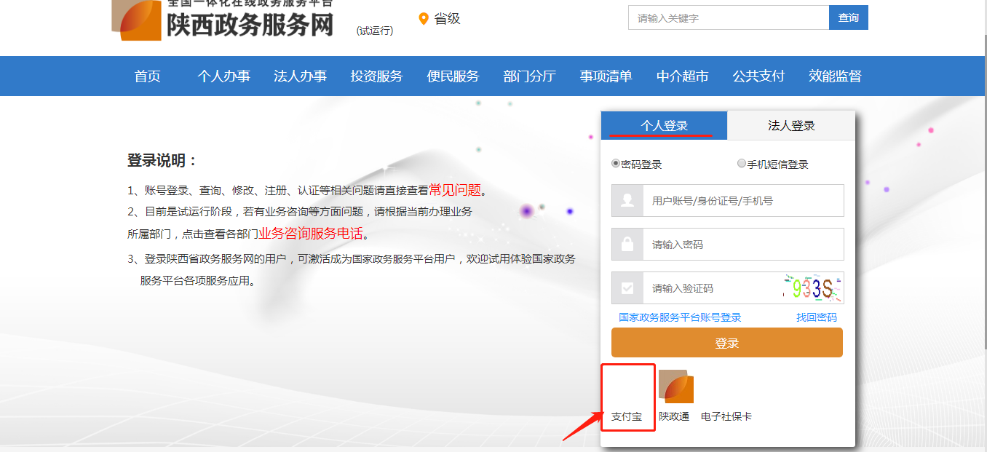Choose 电子社保卡 login option

pyautogui.click(x=726, y=416)
